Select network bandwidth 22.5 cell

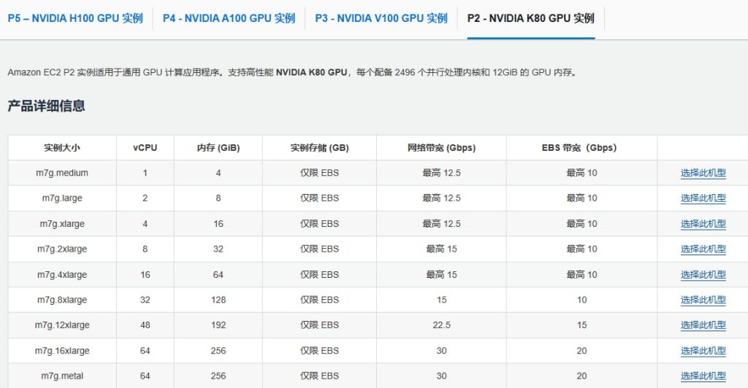point(441,325)
